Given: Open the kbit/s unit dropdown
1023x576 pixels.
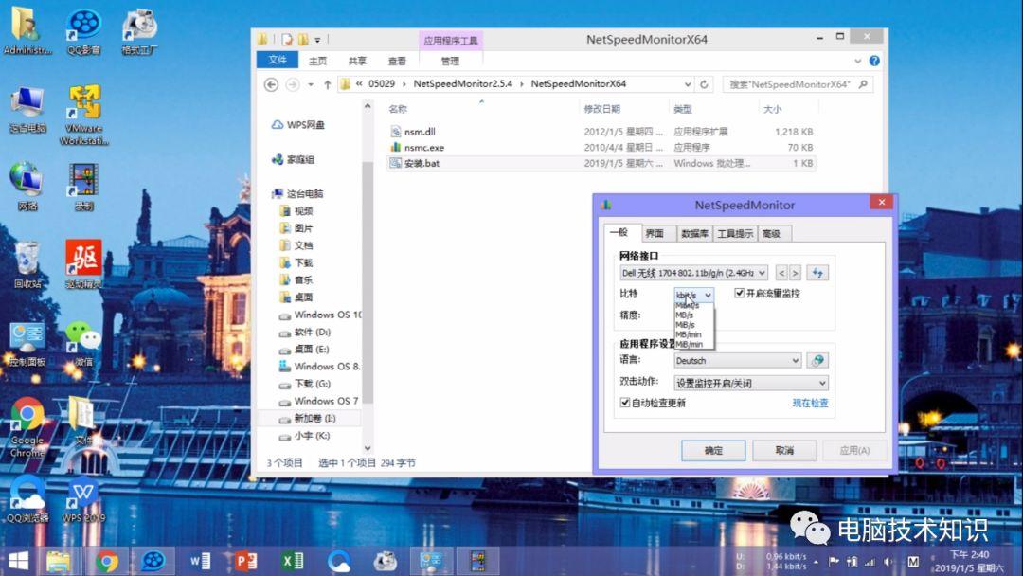Looking at the screenshot, I should [693, 295].
